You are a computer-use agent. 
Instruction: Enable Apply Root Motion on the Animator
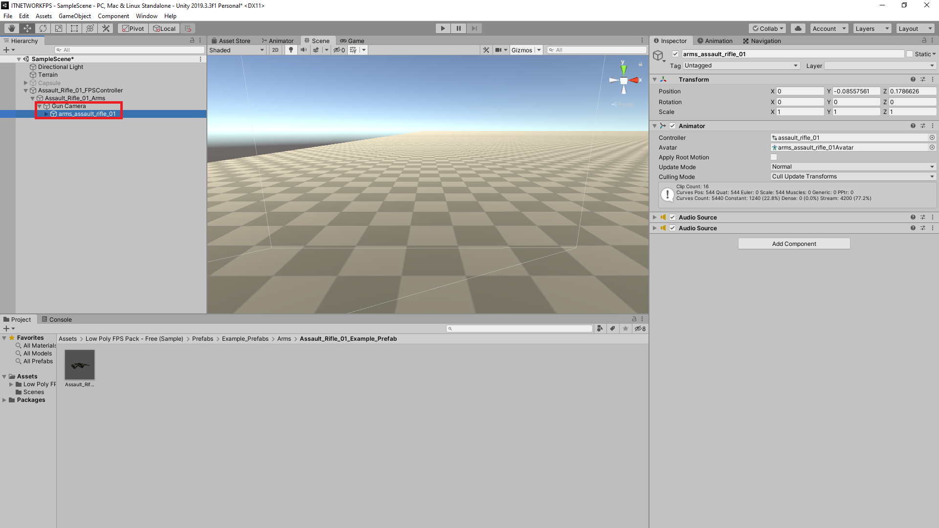pos(773,157)
